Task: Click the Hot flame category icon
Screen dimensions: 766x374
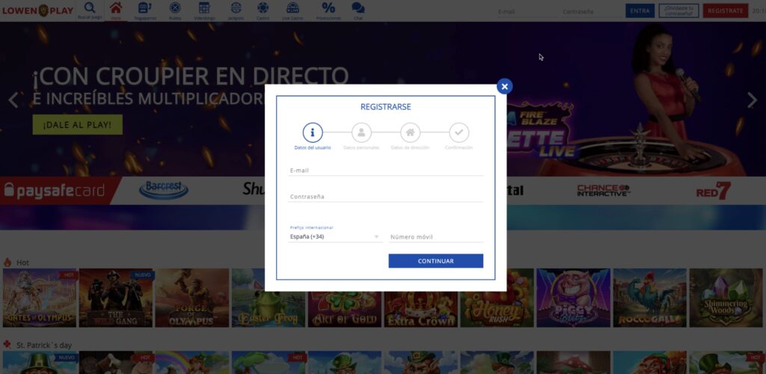Action: (7, 263)
